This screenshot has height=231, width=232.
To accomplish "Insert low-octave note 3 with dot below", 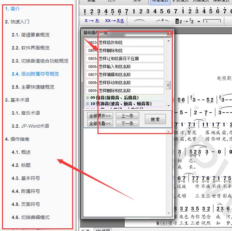I will coord(99,12).
